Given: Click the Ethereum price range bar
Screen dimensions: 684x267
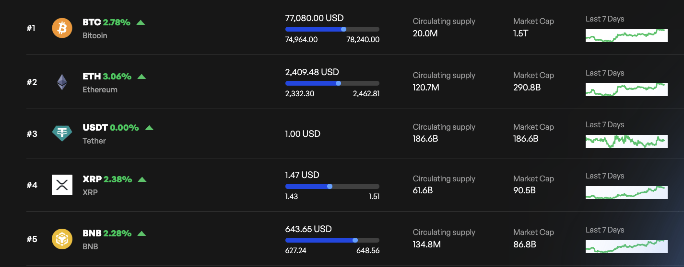Looking at the screenshot, I should pos(332,83).
